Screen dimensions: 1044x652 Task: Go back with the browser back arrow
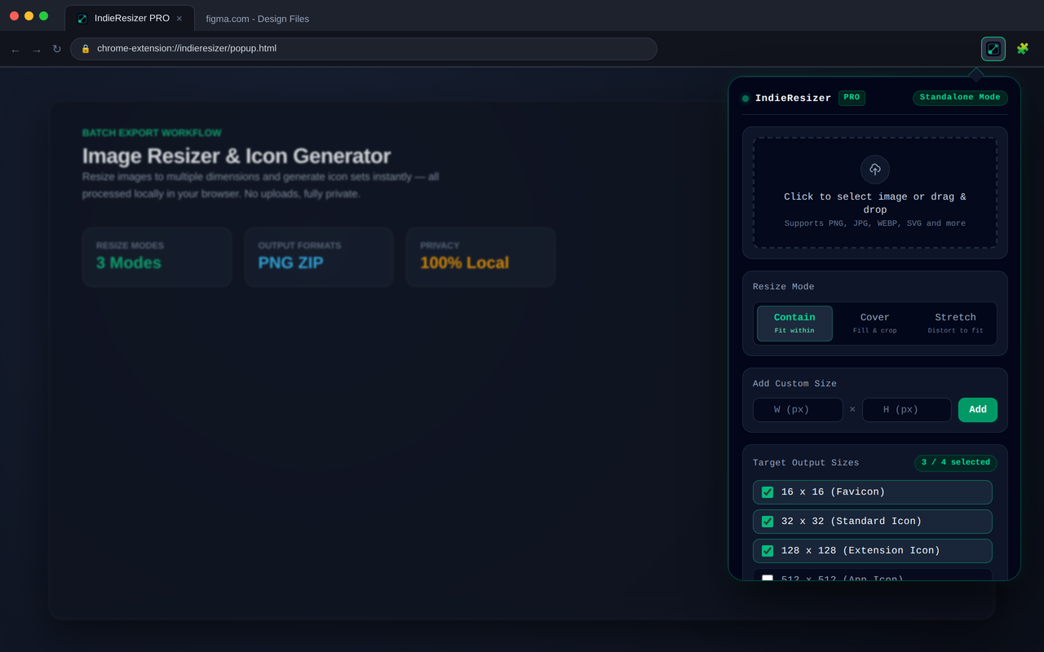pyautogui.click(x=15, y=50)
